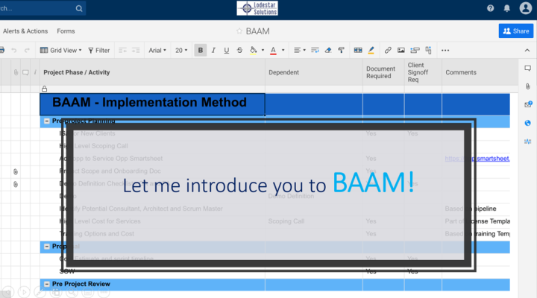Open the publish globe icon
537x298 pixels.
tap(528, 123)
